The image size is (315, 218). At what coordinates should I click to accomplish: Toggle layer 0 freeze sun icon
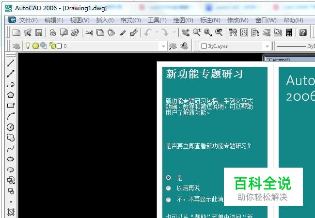pos(35,46)
